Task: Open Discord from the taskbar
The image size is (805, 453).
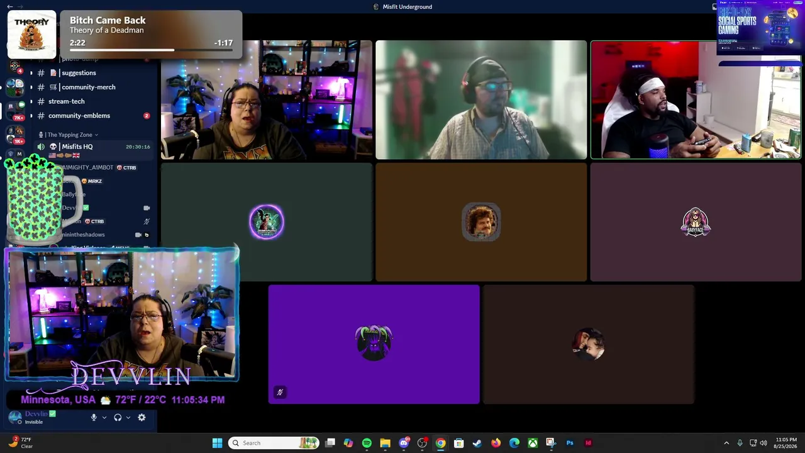Action: click(x=404, y=443)
